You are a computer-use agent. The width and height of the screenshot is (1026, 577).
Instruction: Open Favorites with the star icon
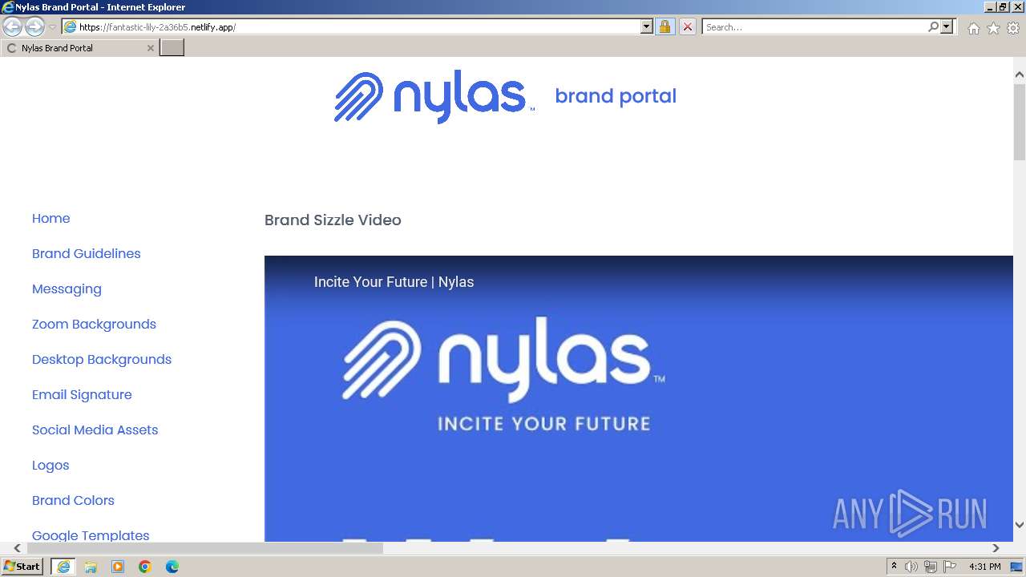(993, 28)
